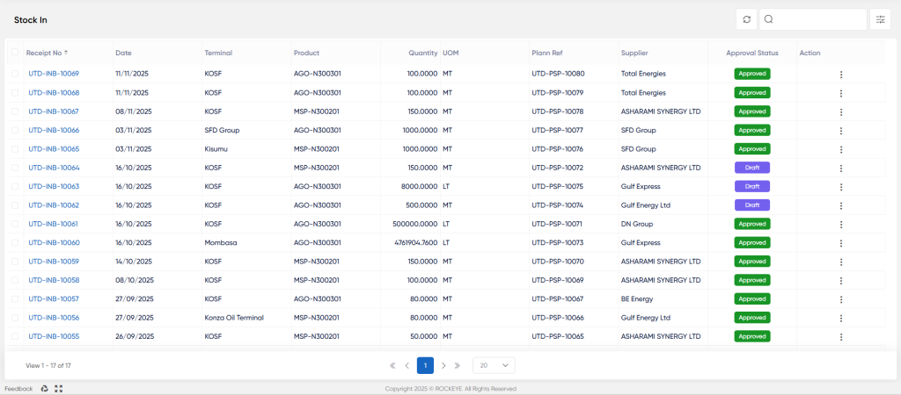Click Approved badge for UTD-INB-10069

(752, 74)
